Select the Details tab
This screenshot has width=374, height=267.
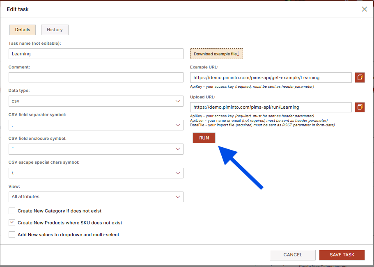(x=23, y=30)
